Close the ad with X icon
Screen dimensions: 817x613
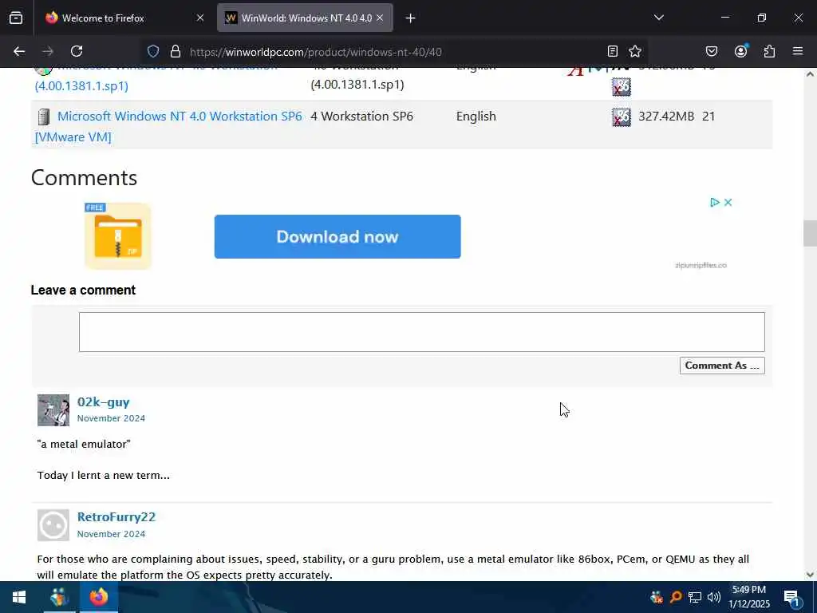click(x=728, y=202)
